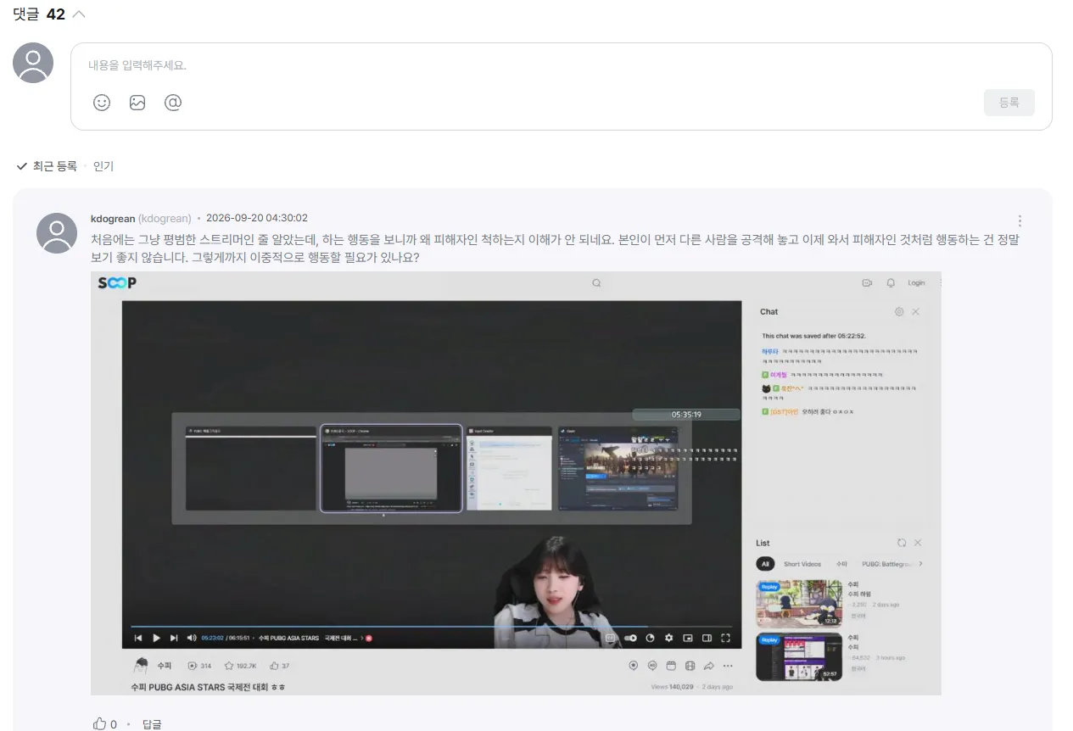Submit the comment with 등록 button
1073x731 pixels.
point(1009,103)
